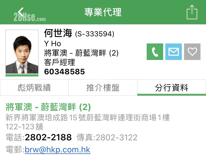Tap the job title 客戶經理
This screenshot has width=206, height=159.
coord(60,62)
